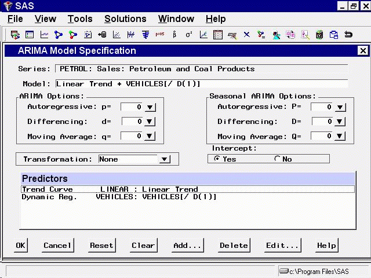371x278 pixels.
Task: Click the Edit... button
Action: click(x=282, y=246)
